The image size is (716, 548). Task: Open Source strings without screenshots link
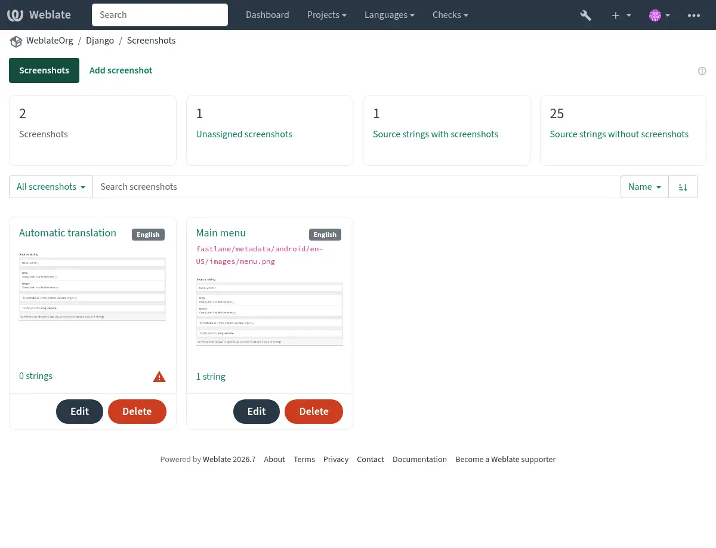point(619,134)
